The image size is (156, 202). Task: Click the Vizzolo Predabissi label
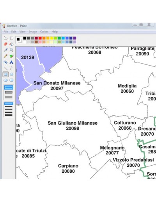coord(133,160)
